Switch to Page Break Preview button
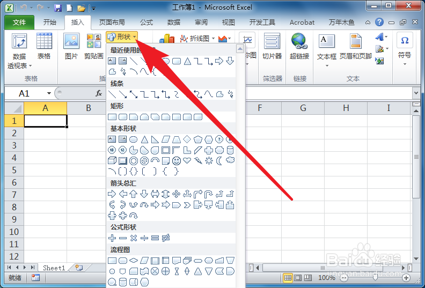The width and height of the screenshot is (425, 288). (x=308, y=278)
